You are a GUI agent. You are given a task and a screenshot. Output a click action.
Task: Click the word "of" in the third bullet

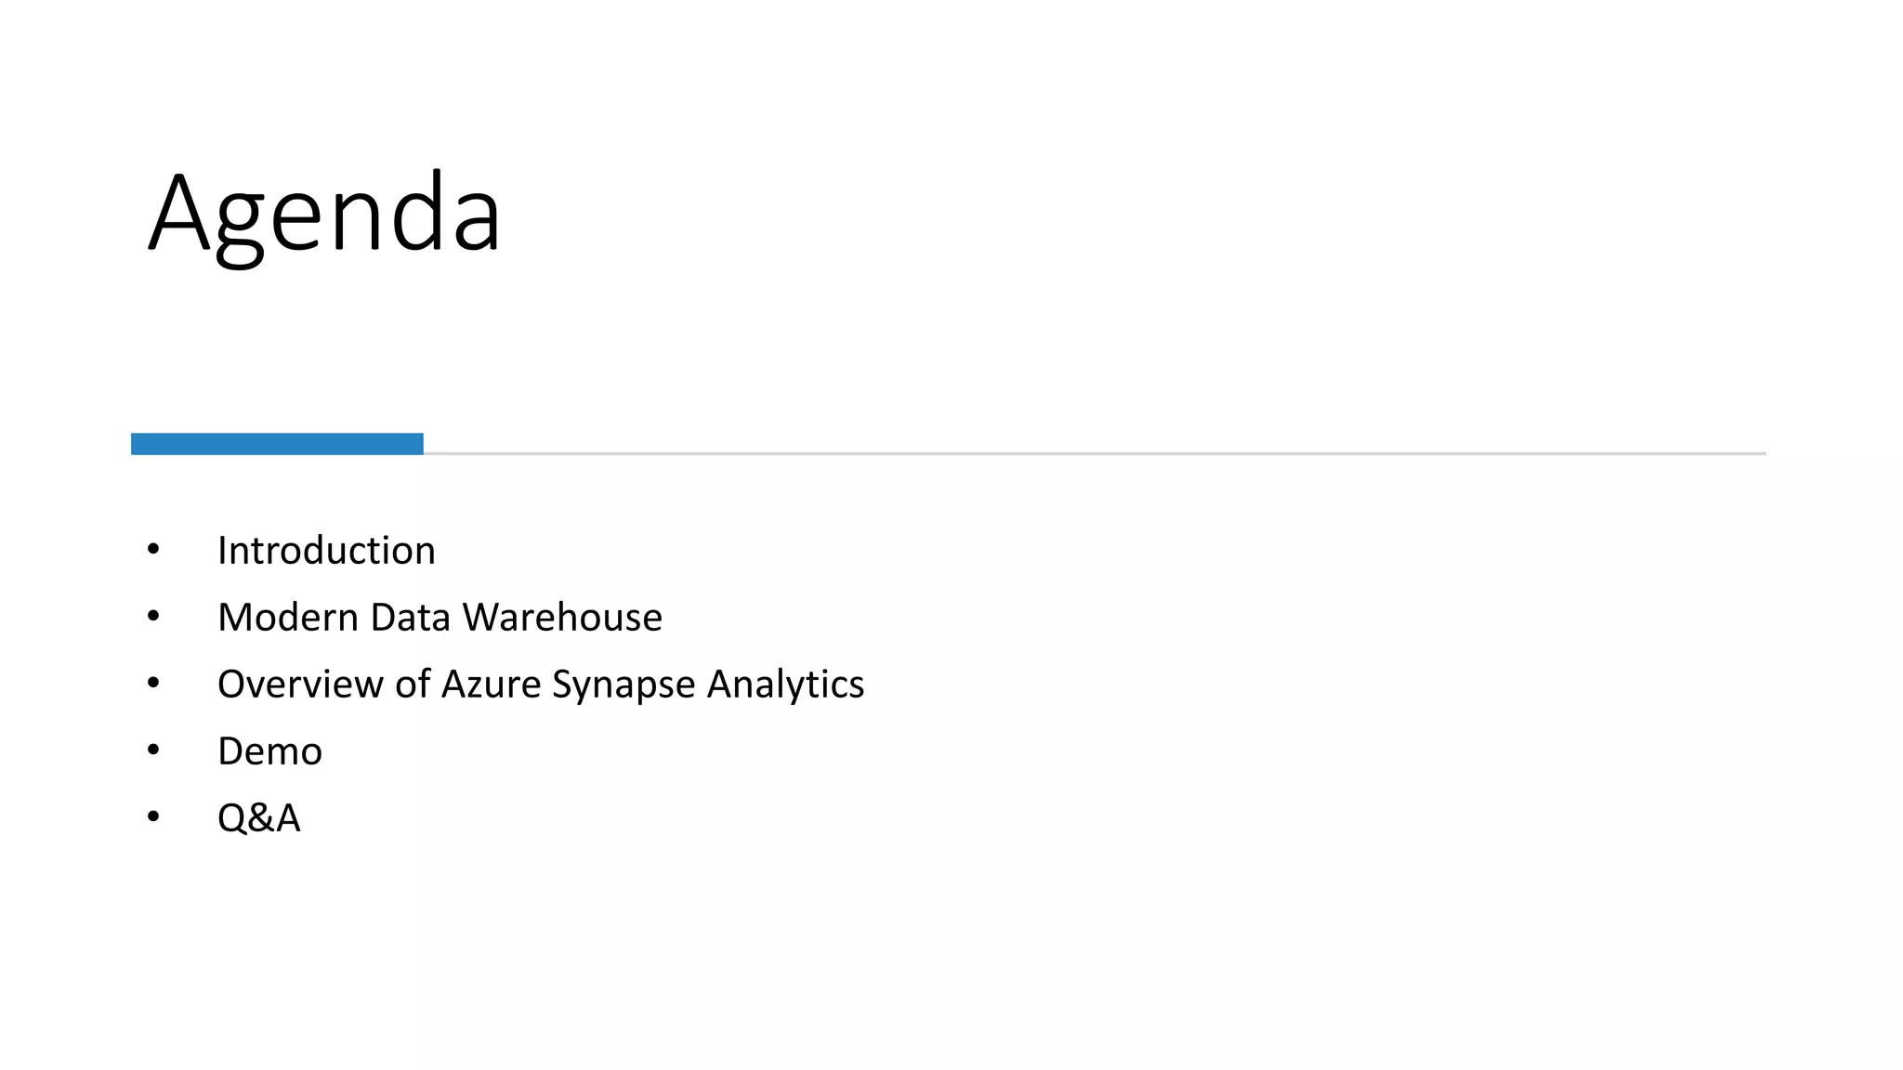(412, 685)
